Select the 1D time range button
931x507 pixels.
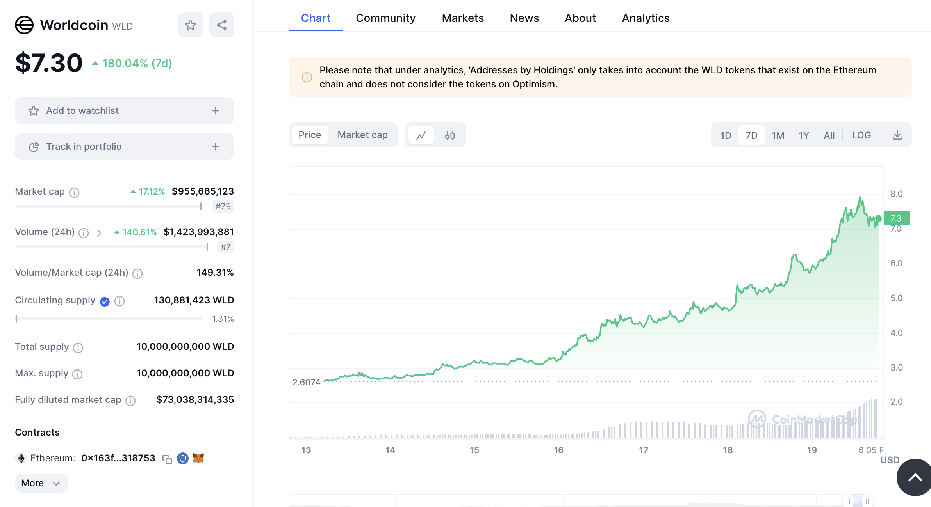tap(725, 135)
